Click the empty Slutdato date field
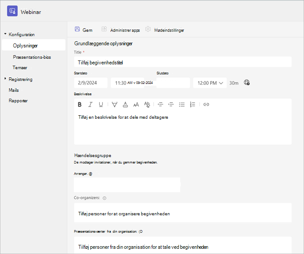Screen dimensions: 304x254 click(x=173, y=83)
